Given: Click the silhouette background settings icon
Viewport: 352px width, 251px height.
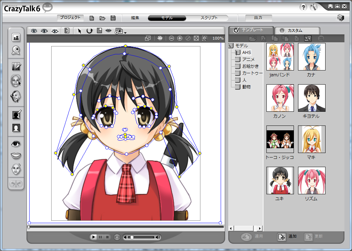Looking at the screenshot, I should pos(16,128).
